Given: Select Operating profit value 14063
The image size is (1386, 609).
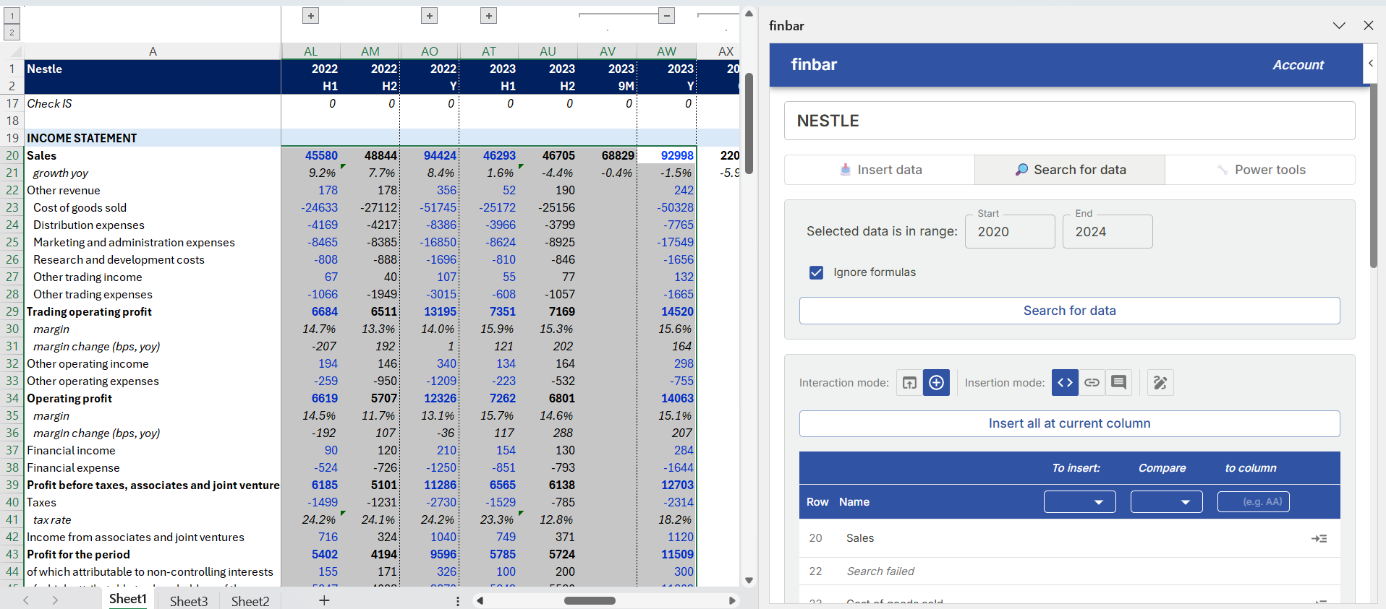Looking at the screenshot, I should [x=667, y=398].
